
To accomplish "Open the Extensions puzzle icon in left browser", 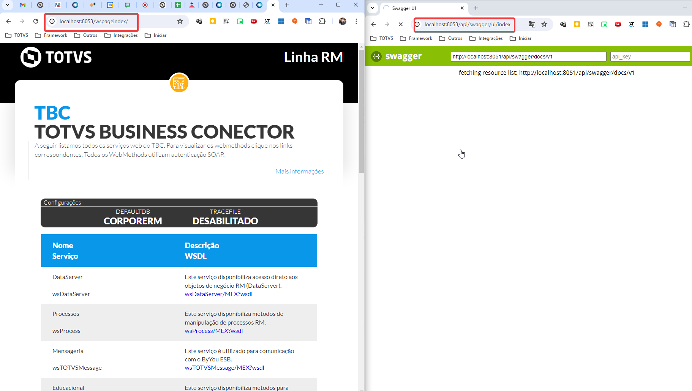I will click(x=322, y=21).
